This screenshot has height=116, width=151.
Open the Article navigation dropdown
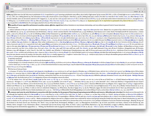(x=138, y=12)
